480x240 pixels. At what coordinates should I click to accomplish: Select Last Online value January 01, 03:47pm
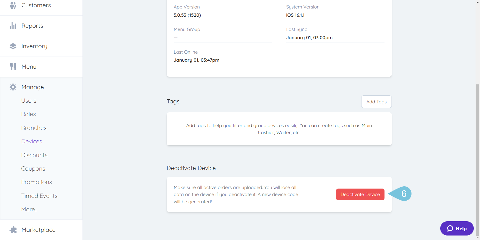[196, 60]
